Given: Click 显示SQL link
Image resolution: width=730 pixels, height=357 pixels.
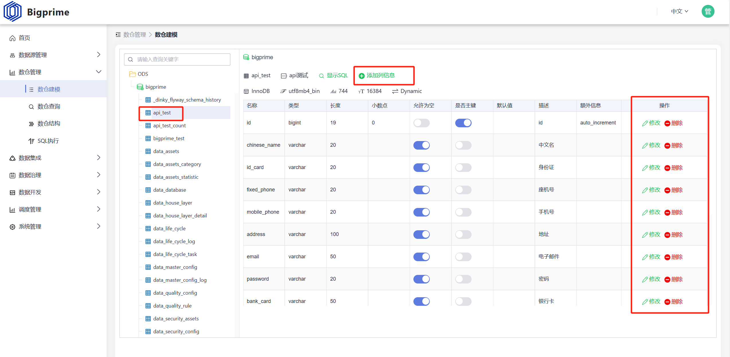Looking at the screenshot, I should (333, 76).
